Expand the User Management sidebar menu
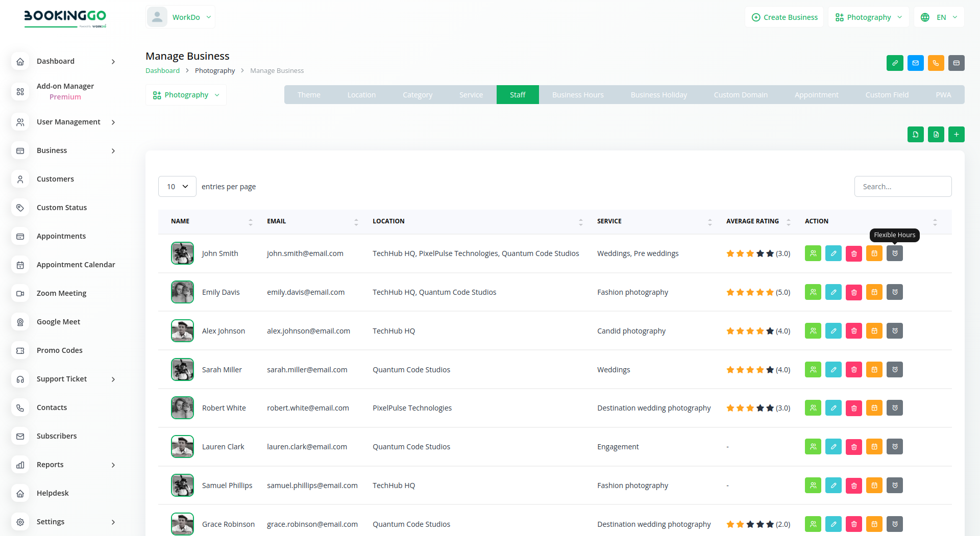This screenshot has width=980, height=536. point(68,122)
